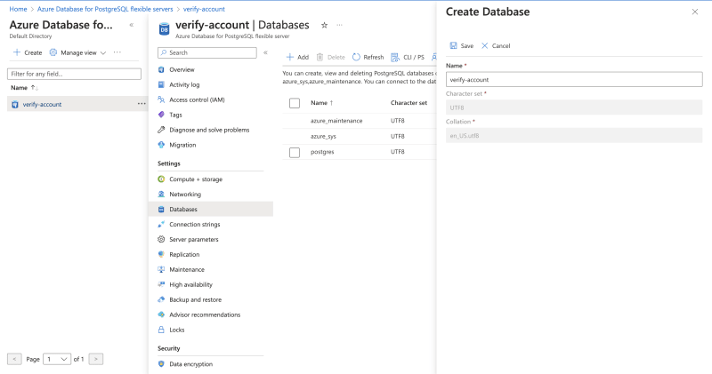
Task: Click the verify-account breadcrumb link
Action: [x=204, y=9]
